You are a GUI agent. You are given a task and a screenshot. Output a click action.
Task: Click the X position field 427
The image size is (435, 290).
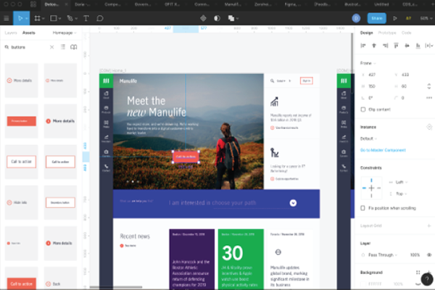click(x=372, y=75)
